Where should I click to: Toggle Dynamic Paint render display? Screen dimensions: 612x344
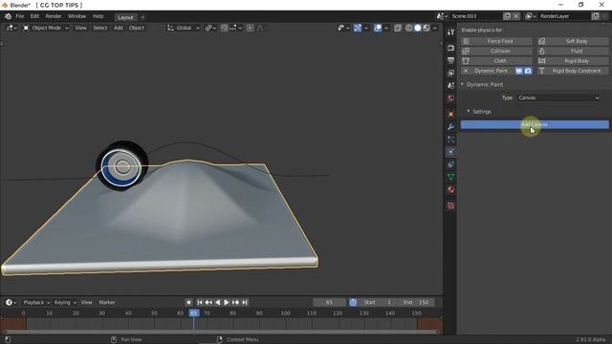coord(528,71)
